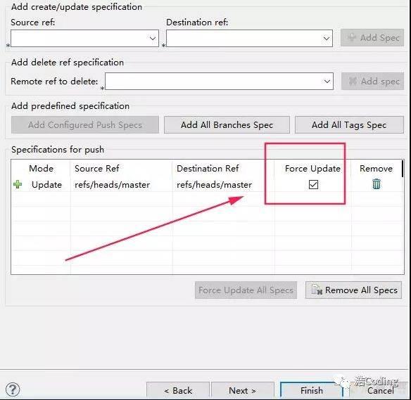Go to Next wizard page

tap(243, 390)
